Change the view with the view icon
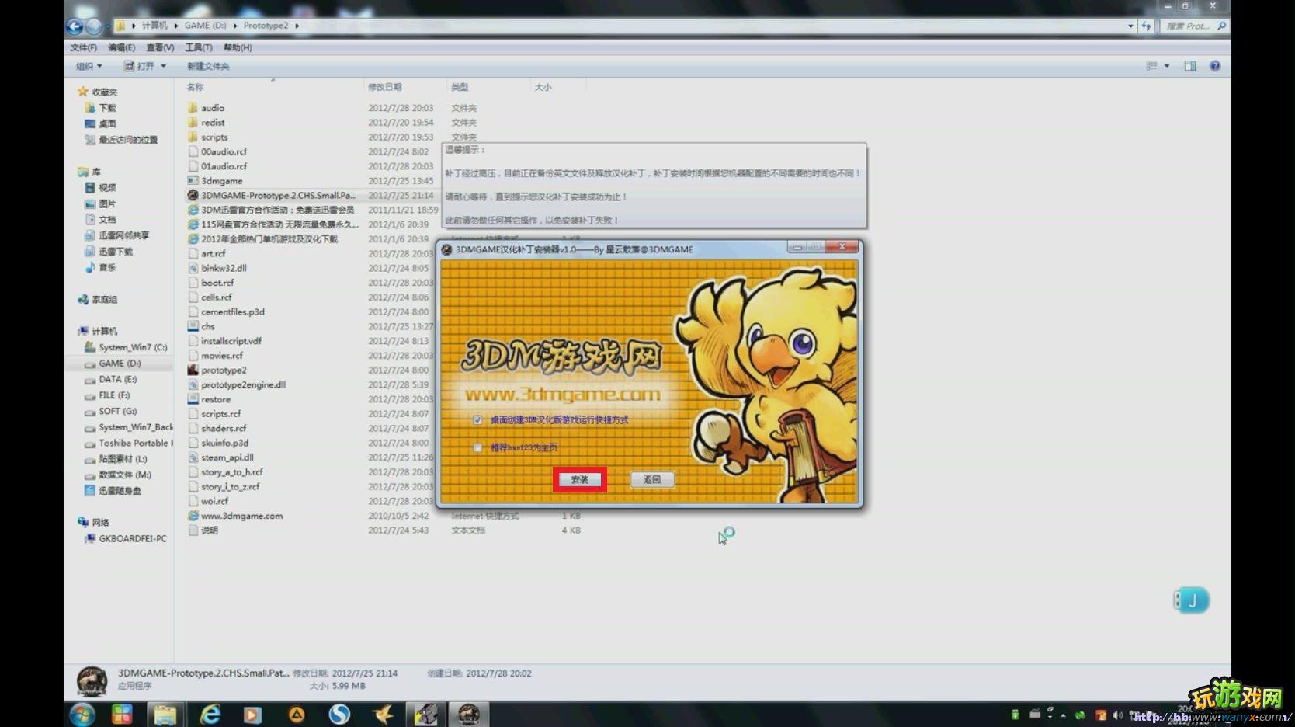Viewport: 1295px width, 727px height. 1152,66
